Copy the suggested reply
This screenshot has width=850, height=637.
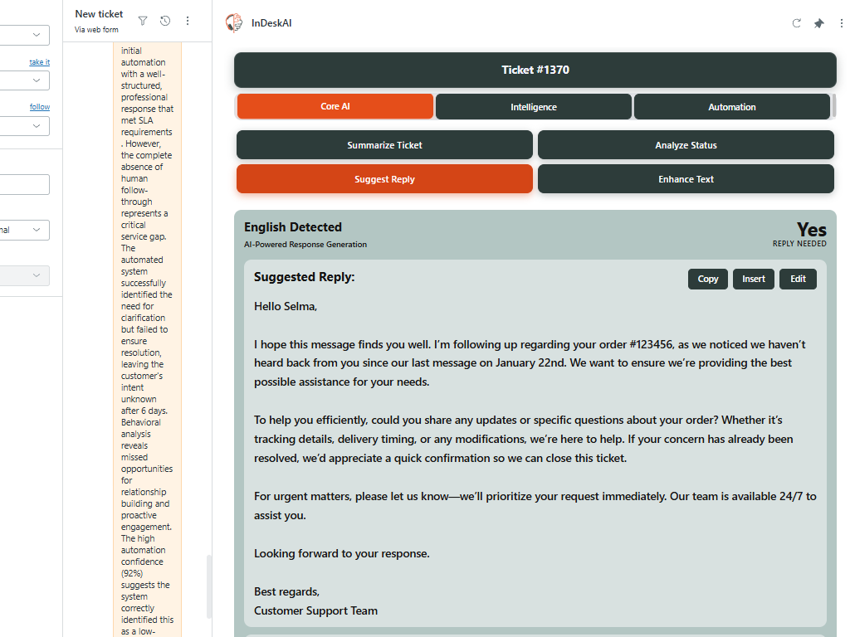tap(708, 279)
